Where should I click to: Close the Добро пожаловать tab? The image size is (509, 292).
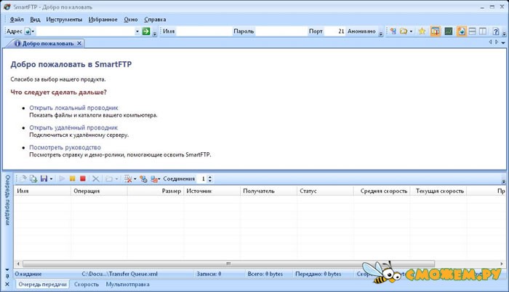pos(79,43)
